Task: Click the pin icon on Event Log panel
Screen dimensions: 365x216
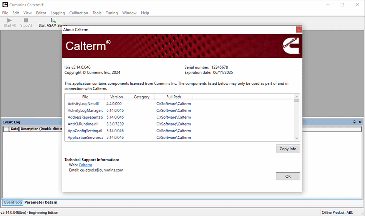Action: point(355,122)
